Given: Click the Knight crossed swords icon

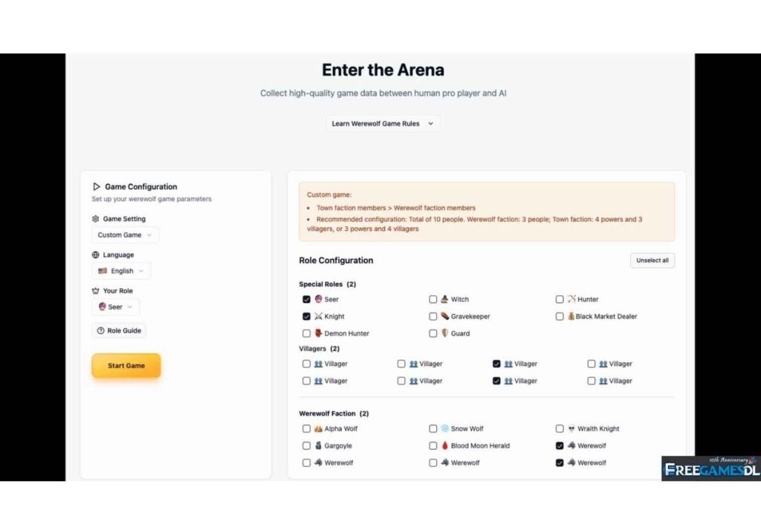Looking at the screenshot, I should 318,316.
